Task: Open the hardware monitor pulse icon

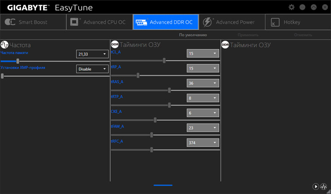Action: (323, 187)
